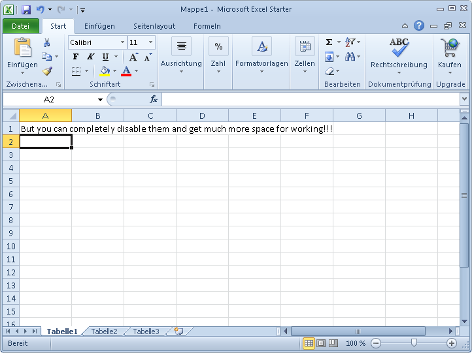The height and width of the screenshot is (353, 472).
Task: Save workbook using the quick access floppy icon
Action: (26, 10)
